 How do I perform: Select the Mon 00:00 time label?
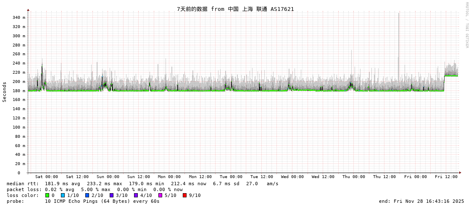click(x=169, y=177)
